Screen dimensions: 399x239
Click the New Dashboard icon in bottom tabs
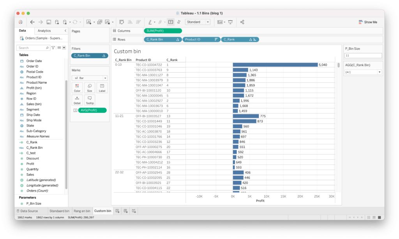(125, 211)
